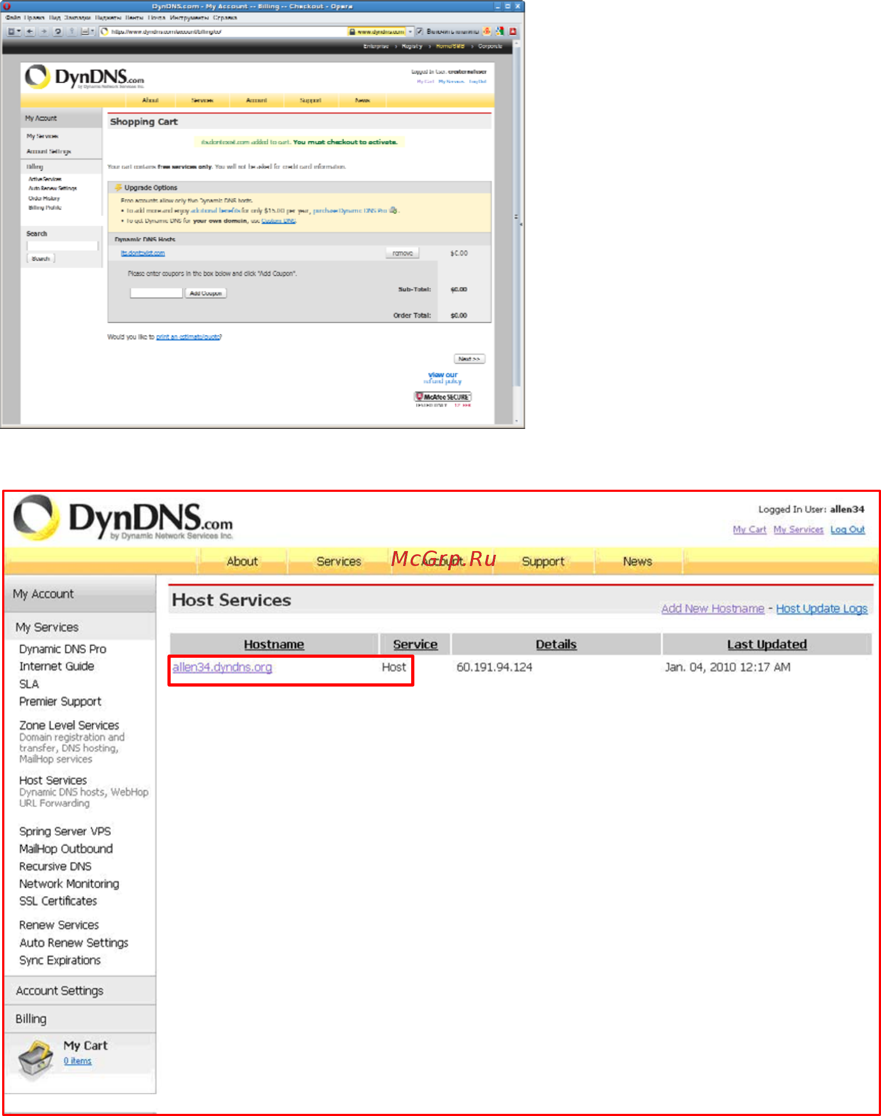881x1116 pixels.
Task: Open Account Settings in the large sidebar
Action: (60, 991)
